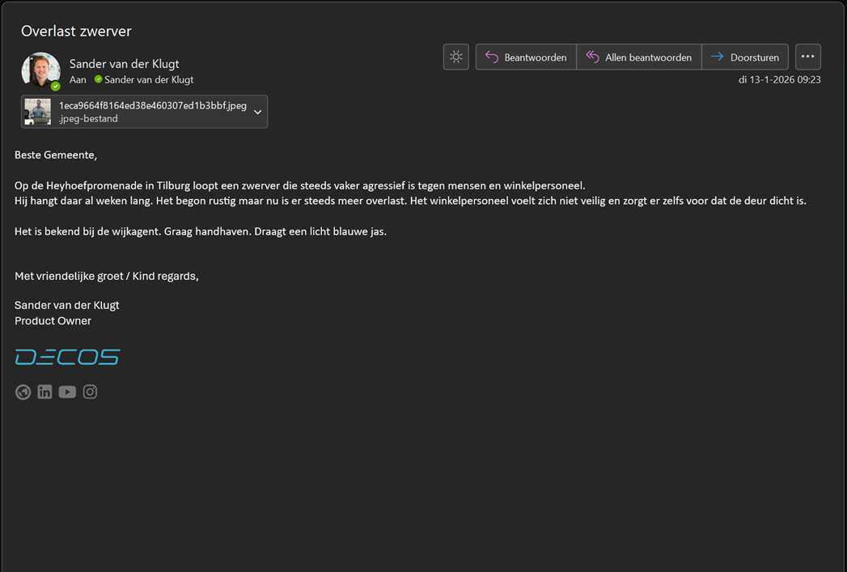The image size is (847, 572).
Task: Open the YouTube channel icon
Action: point(67,392)
